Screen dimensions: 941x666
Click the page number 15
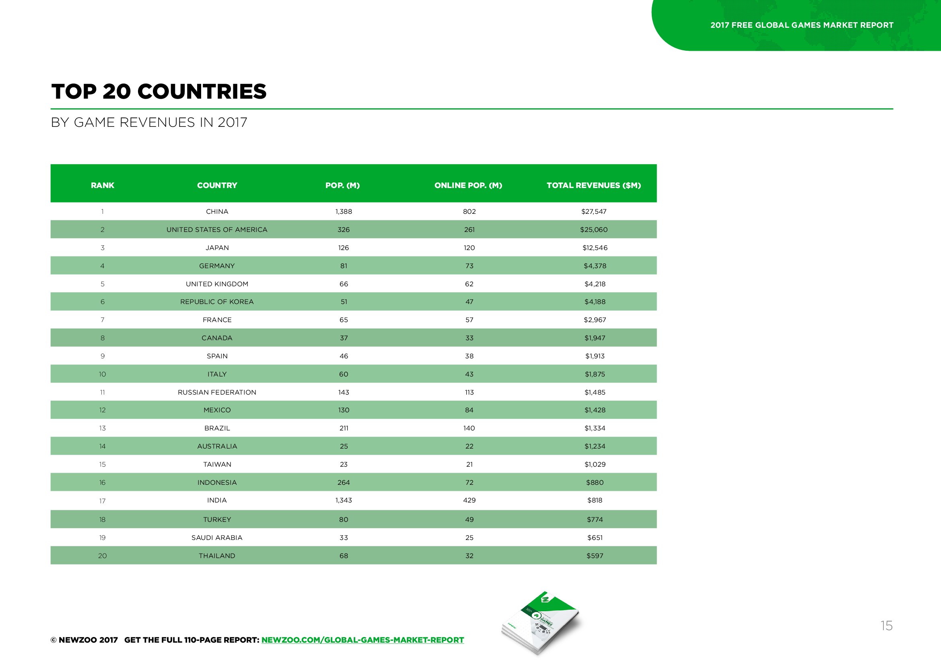887,625
